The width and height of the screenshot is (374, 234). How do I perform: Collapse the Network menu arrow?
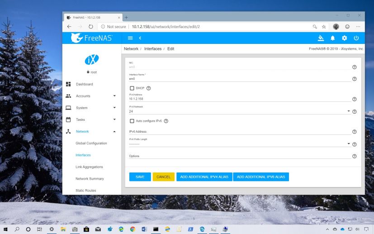[114, 131]
